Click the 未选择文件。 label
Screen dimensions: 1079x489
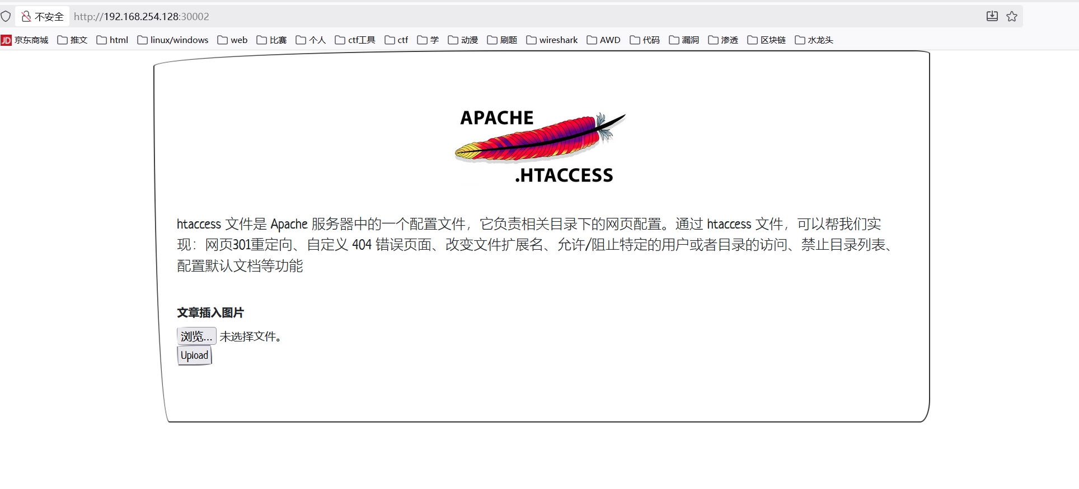pos(251,336)
